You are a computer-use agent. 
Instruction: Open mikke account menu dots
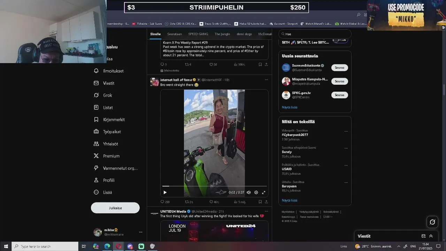(140, 232)
